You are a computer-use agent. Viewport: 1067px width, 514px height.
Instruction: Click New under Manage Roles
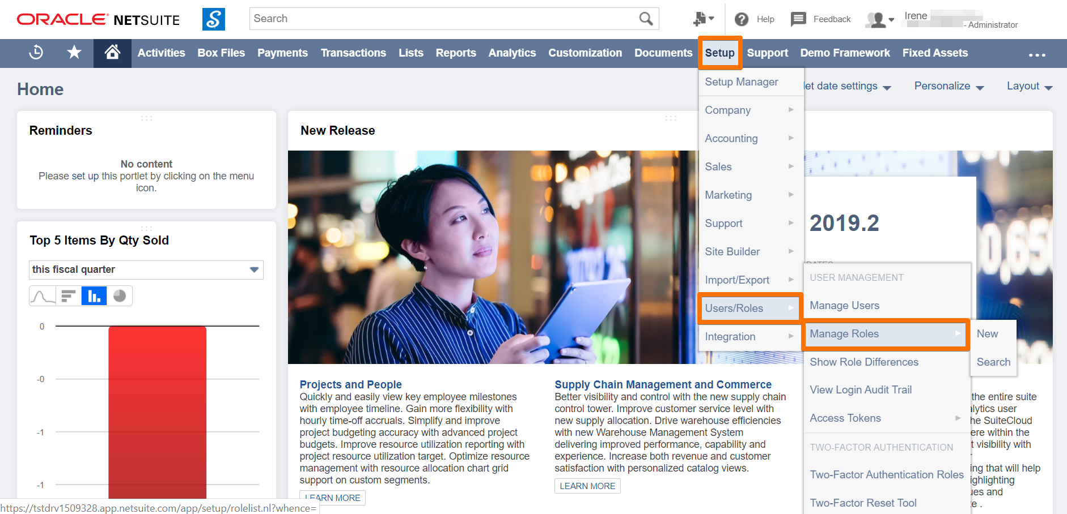click(993, 334)
